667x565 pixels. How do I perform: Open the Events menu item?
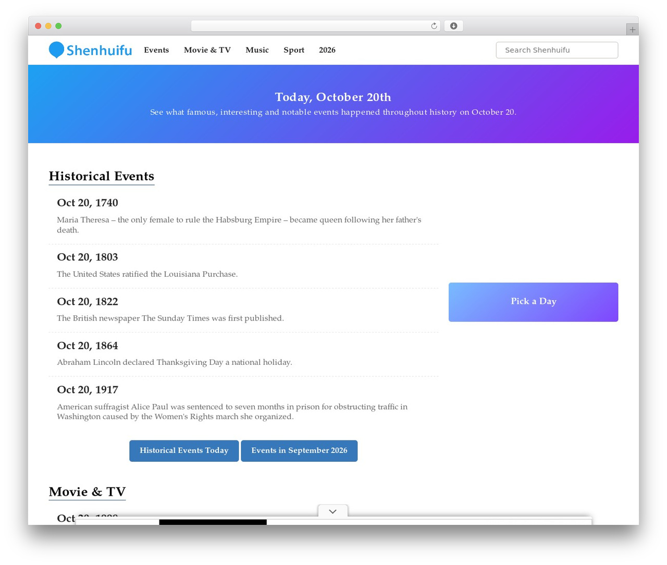point(156,50)
